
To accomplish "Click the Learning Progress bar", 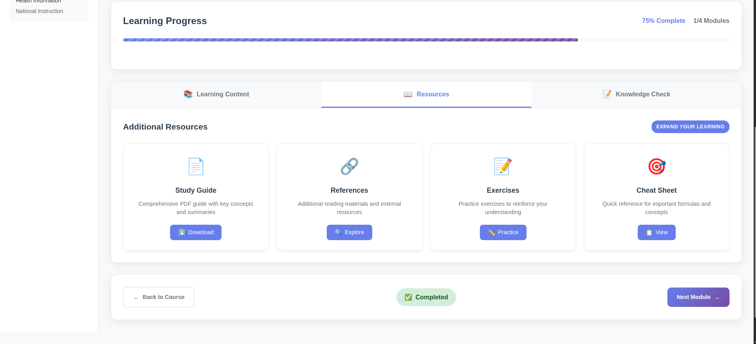I will pyautogui.click(x=426, y=40).
